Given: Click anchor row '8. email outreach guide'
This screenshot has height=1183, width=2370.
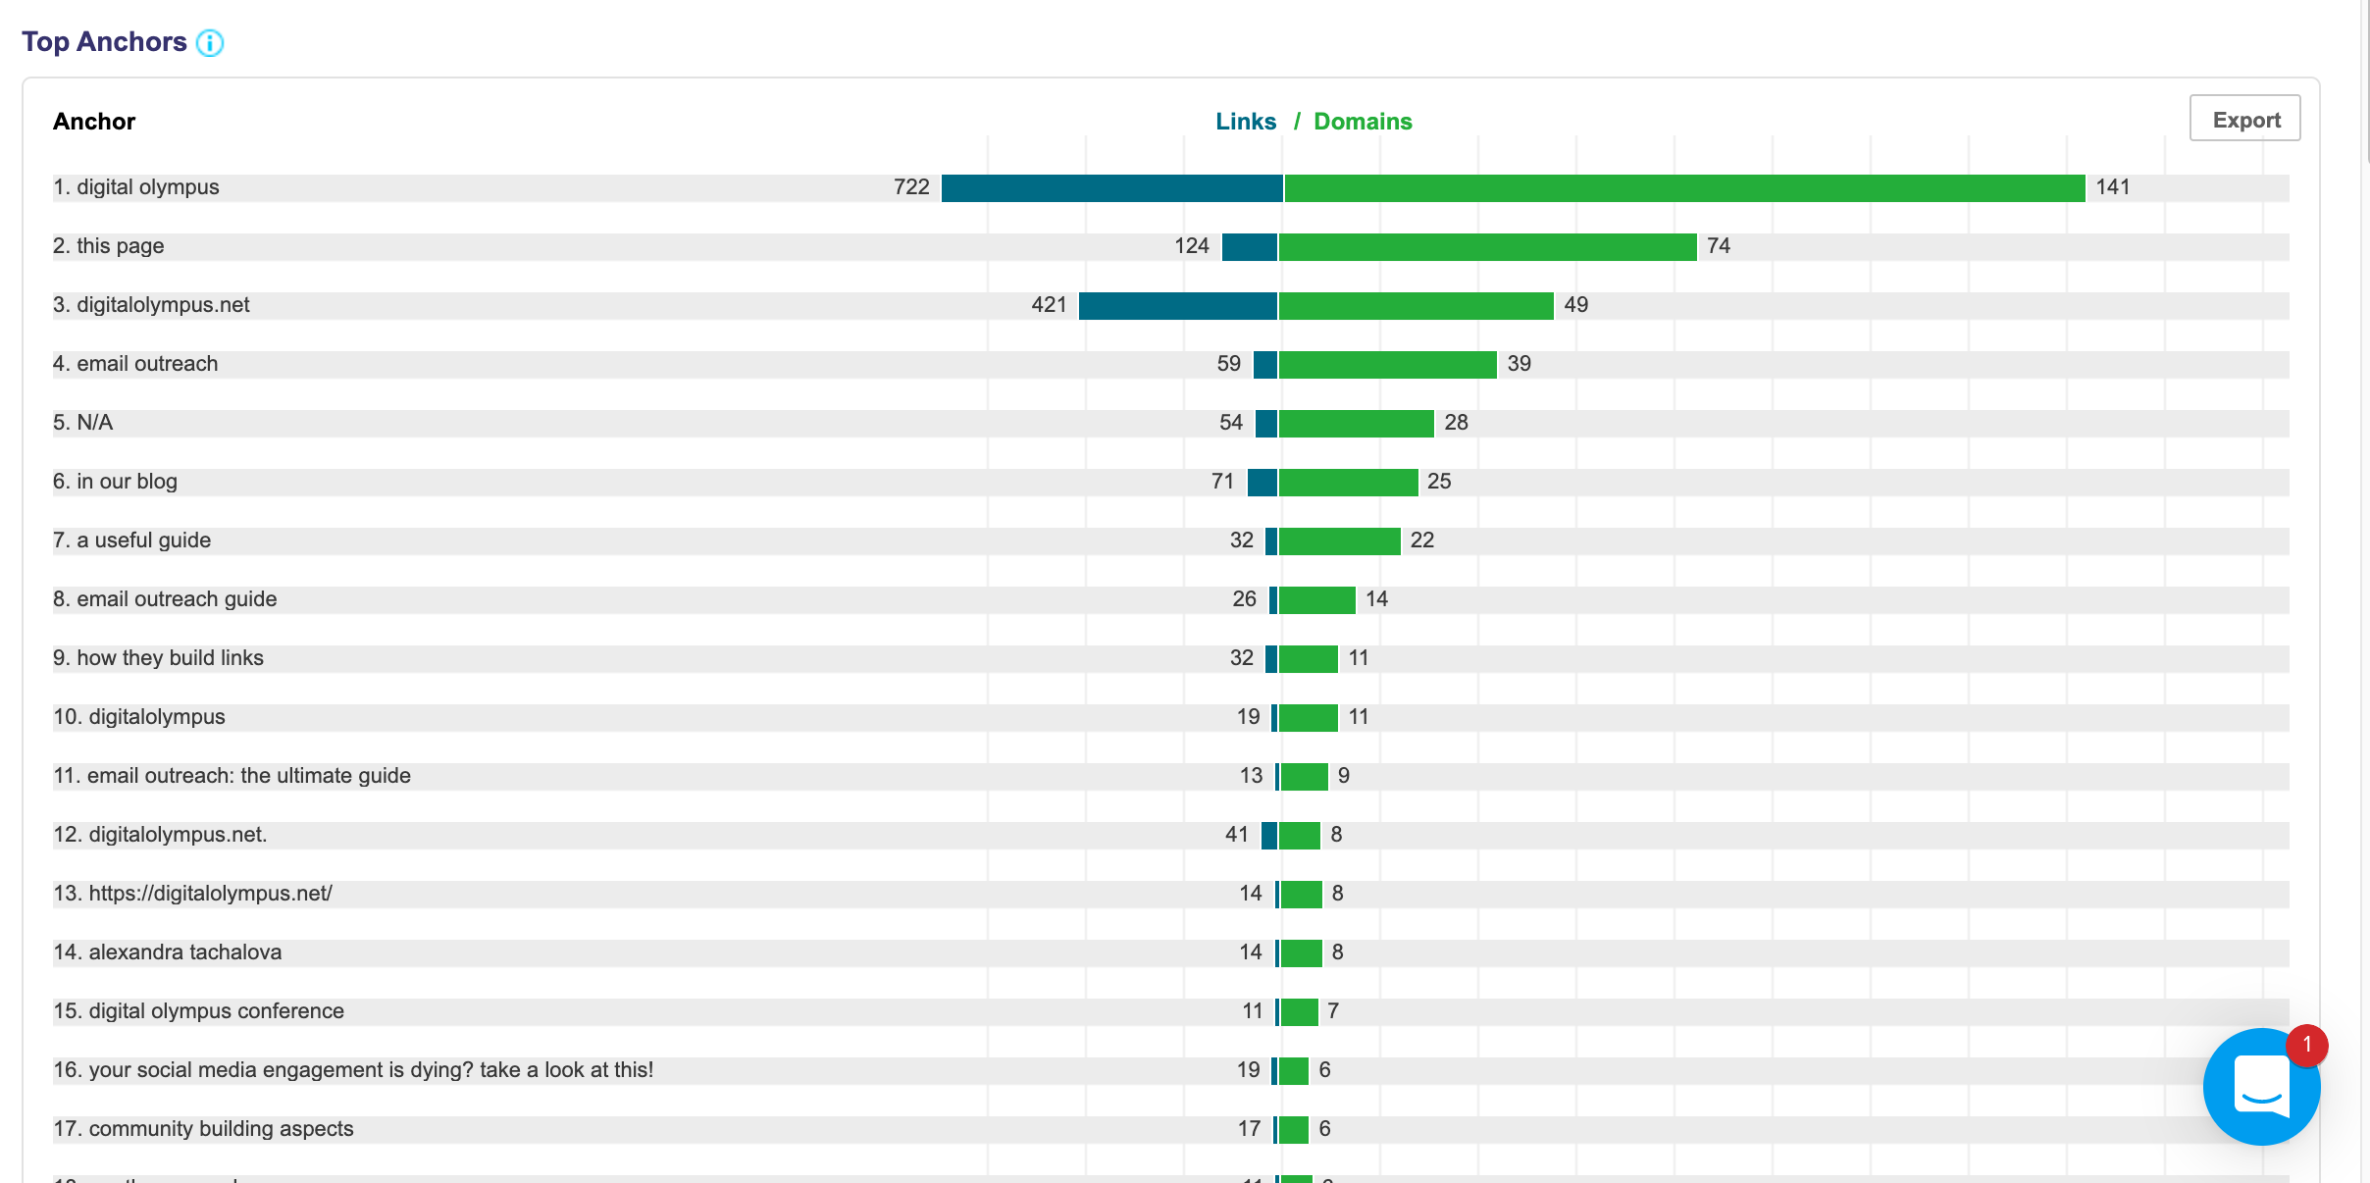Looking at the screenshot, I should click(1171, 599).
